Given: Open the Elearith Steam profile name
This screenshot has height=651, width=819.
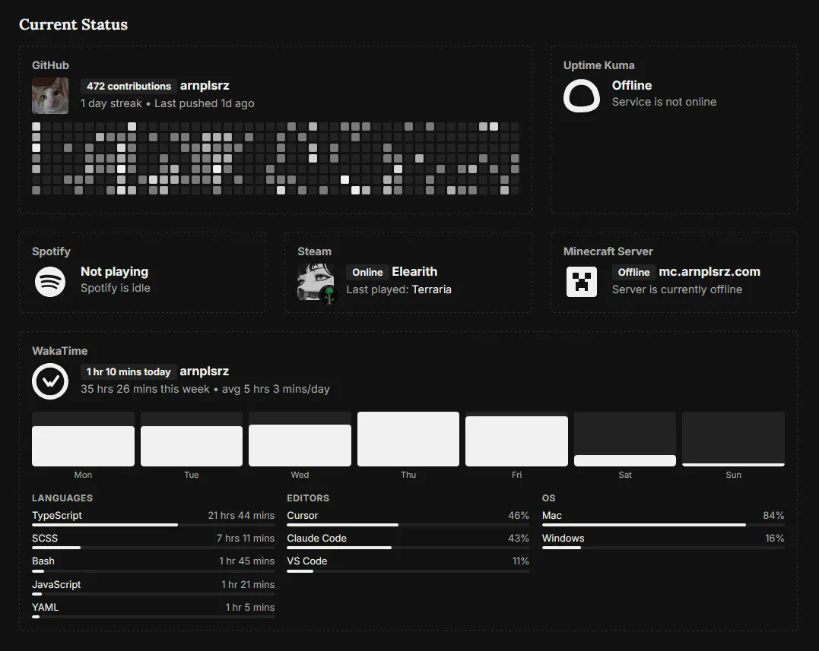Looking at the screenshot, I should coord(414,272).
